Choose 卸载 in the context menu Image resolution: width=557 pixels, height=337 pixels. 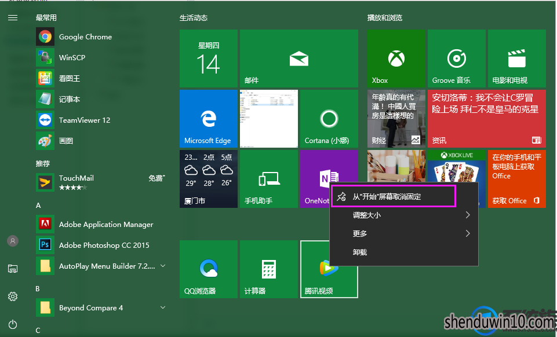click(404, 252)
